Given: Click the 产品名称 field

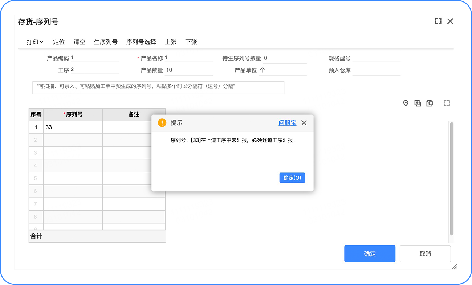Looking at the screenshot, I should [x=188, y=58].
